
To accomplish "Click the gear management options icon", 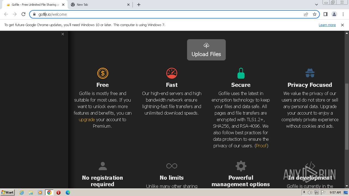I will [241, 166].
